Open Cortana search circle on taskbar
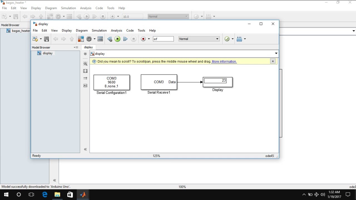Screen dimensions: 356x200 pyautogui.click(x=19, y=194)
